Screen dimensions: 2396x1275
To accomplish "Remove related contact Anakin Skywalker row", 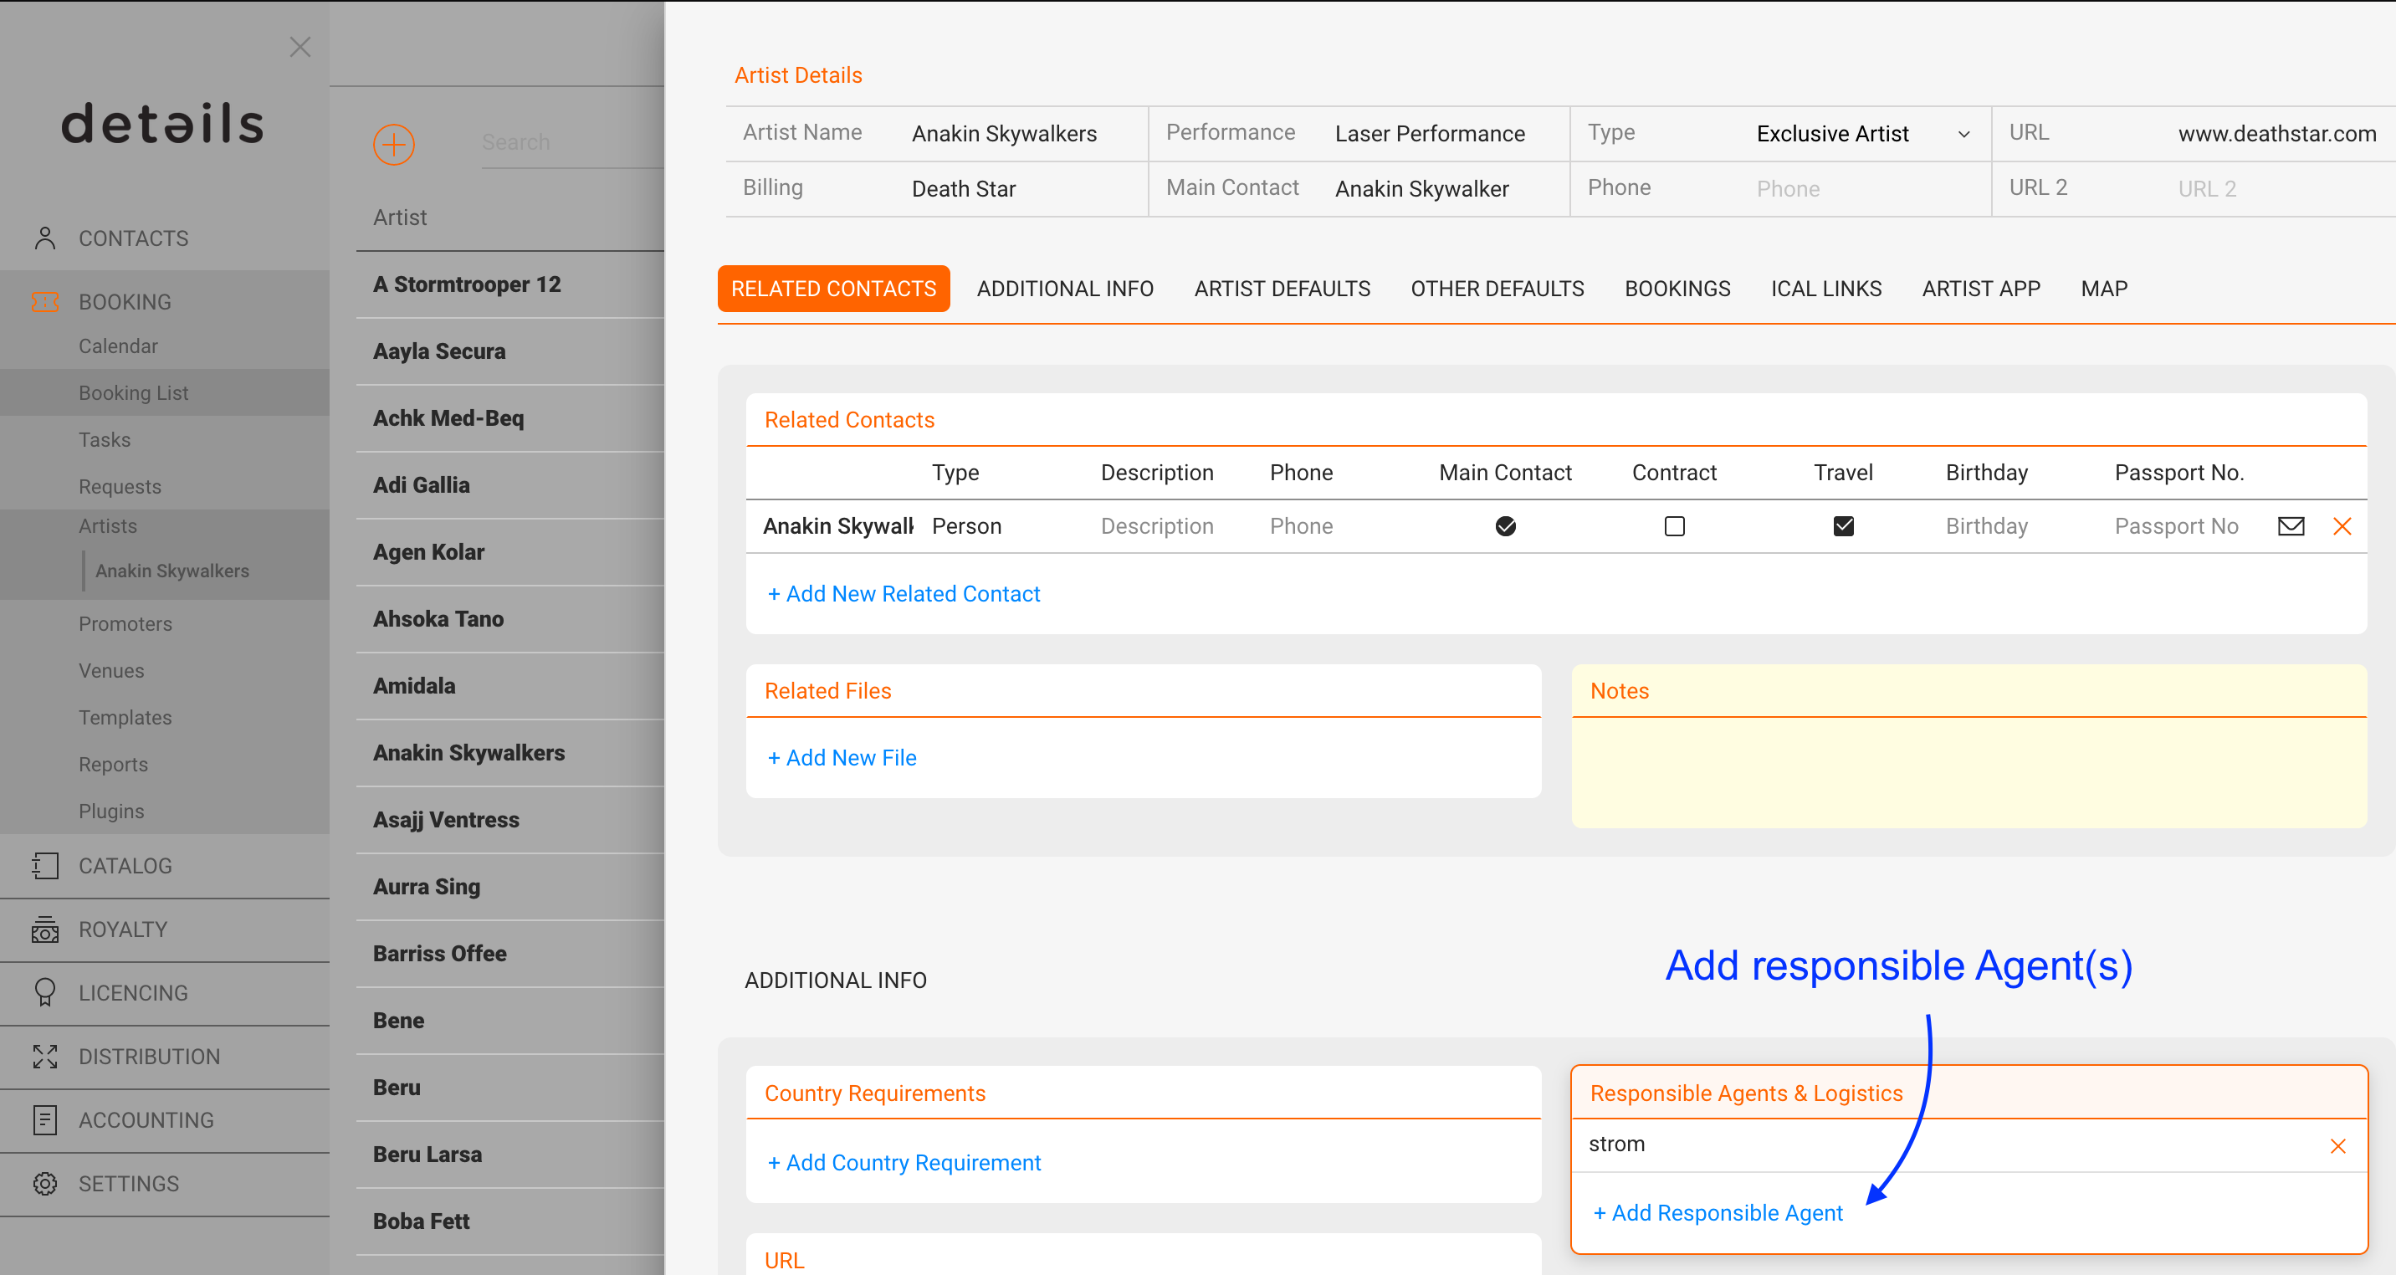I will pos(2342,526).
